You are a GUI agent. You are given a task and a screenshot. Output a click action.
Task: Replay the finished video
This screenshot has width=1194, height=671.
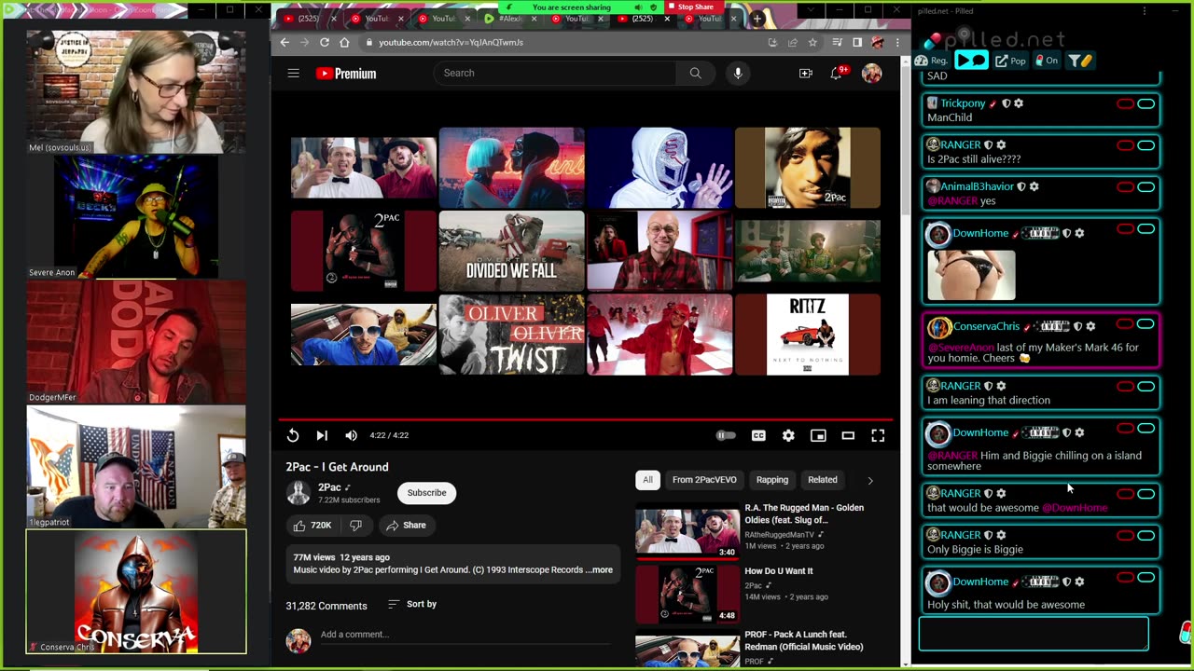point(293,435)
